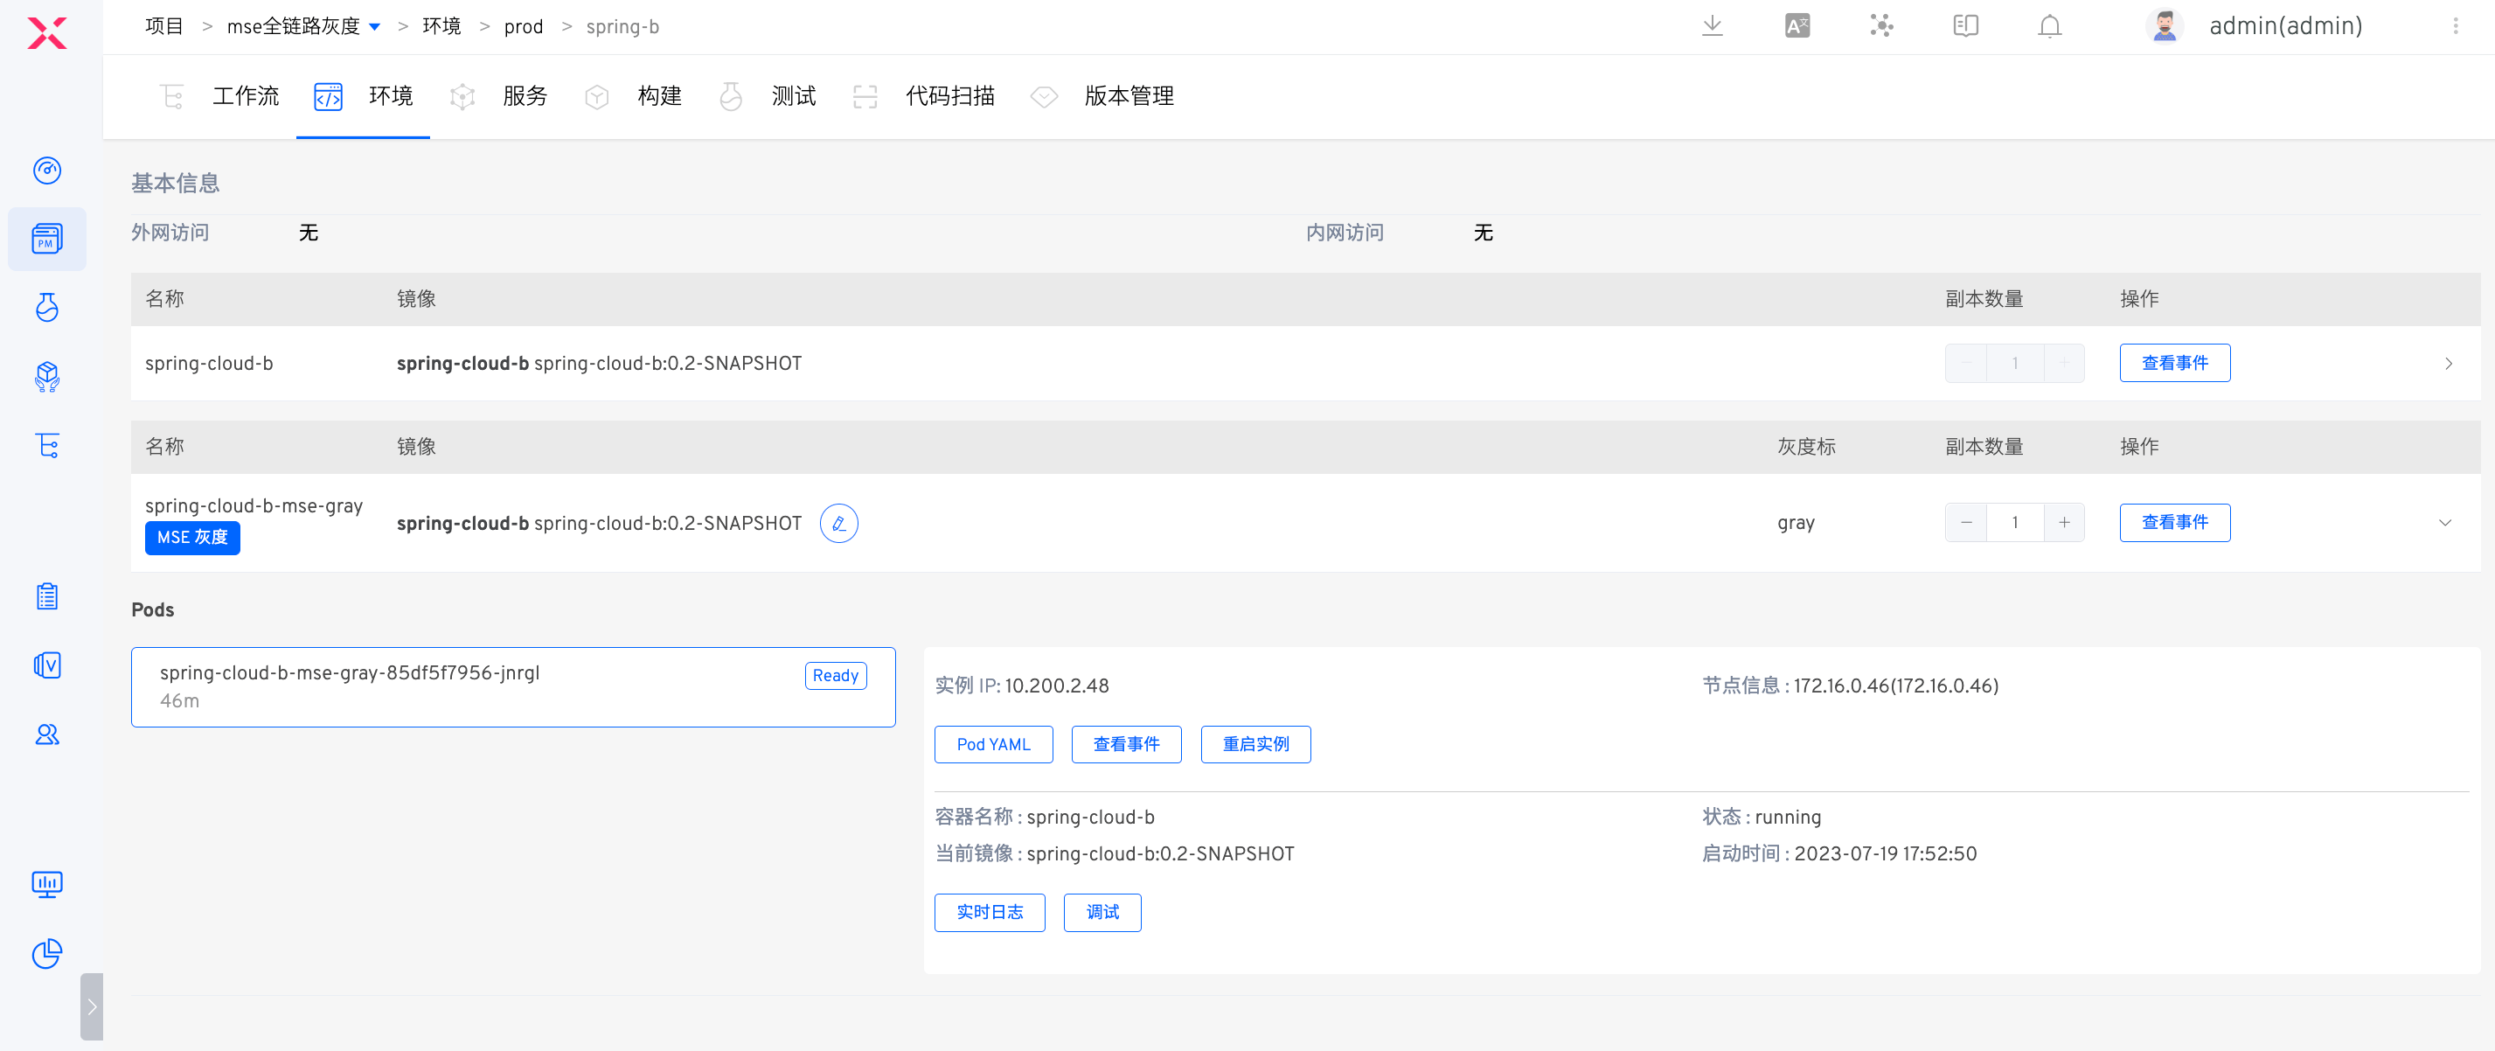This screenshot has width=2495, height=1051.
Task: Click the edit image pencil icon
Action: [837, 523]
